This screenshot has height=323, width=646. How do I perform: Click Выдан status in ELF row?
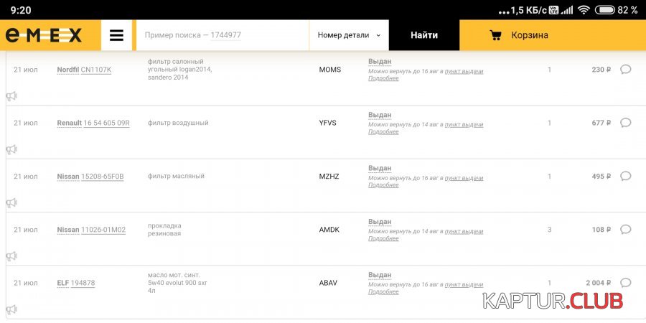[x=380, y=275]
